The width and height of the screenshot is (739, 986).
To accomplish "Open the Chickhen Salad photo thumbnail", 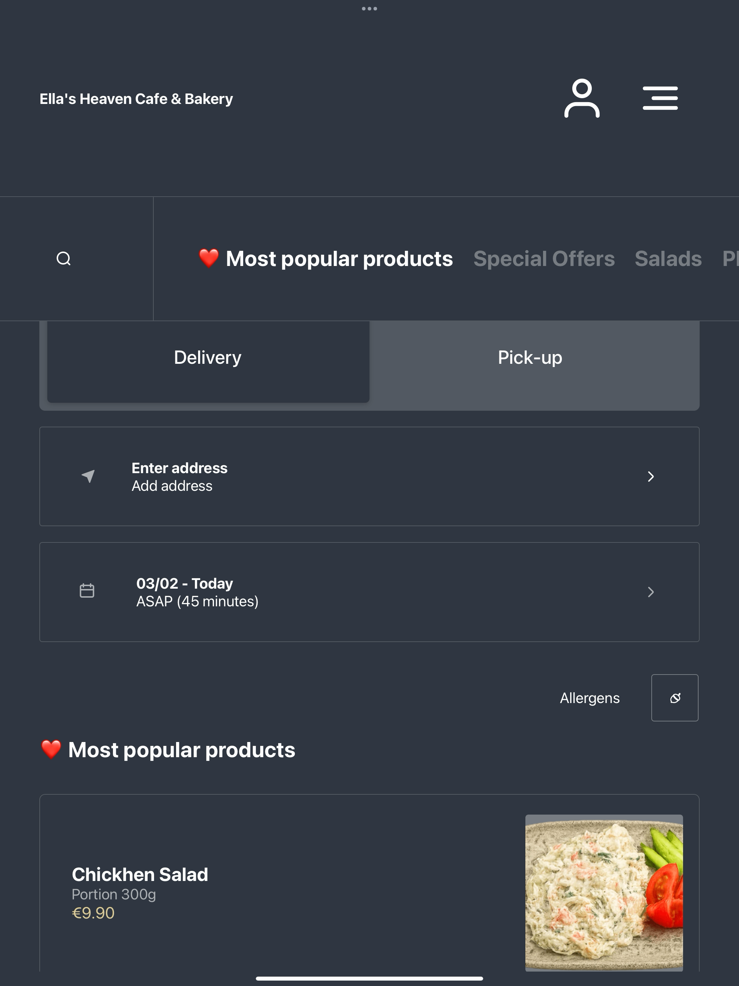I will coord(604,893).
